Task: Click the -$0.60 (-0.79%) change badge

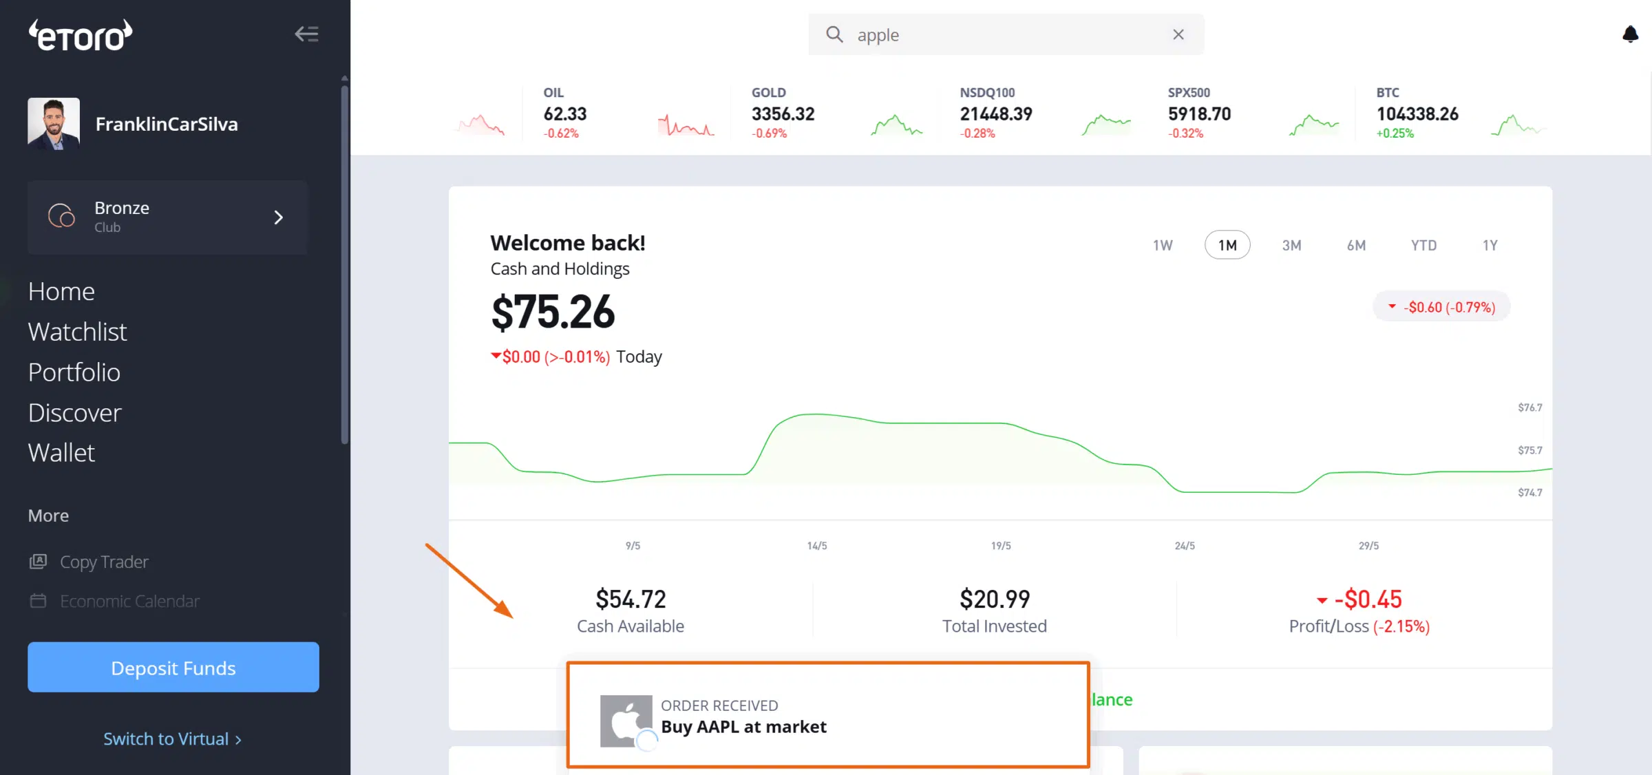Action: (x=1442, y=307)
